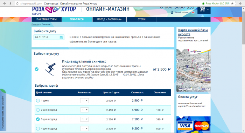This screenshot has width=245, height=133.
Task: Click the cost value 9 200 ₽
Action: [x=137, y=129]
